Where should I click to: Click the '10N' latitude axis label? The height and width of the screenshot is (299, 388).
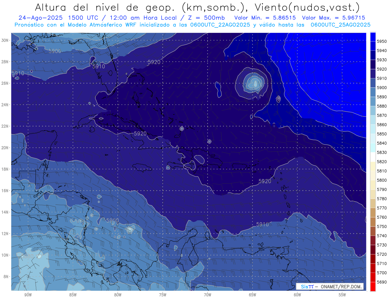[x=5, y=255]
